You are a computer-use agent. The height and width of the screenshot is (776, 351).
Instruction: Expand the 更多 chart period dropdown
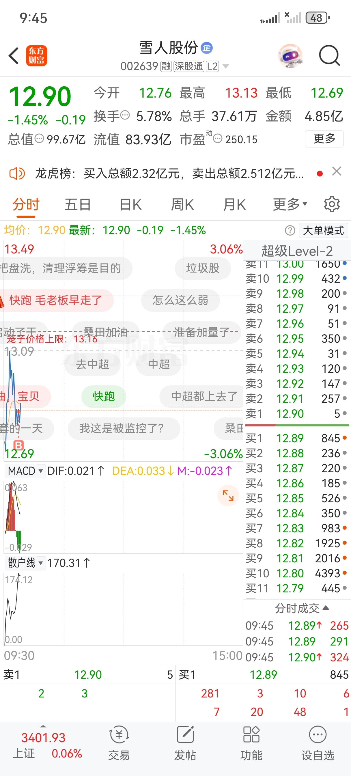(x=290, y=205)
